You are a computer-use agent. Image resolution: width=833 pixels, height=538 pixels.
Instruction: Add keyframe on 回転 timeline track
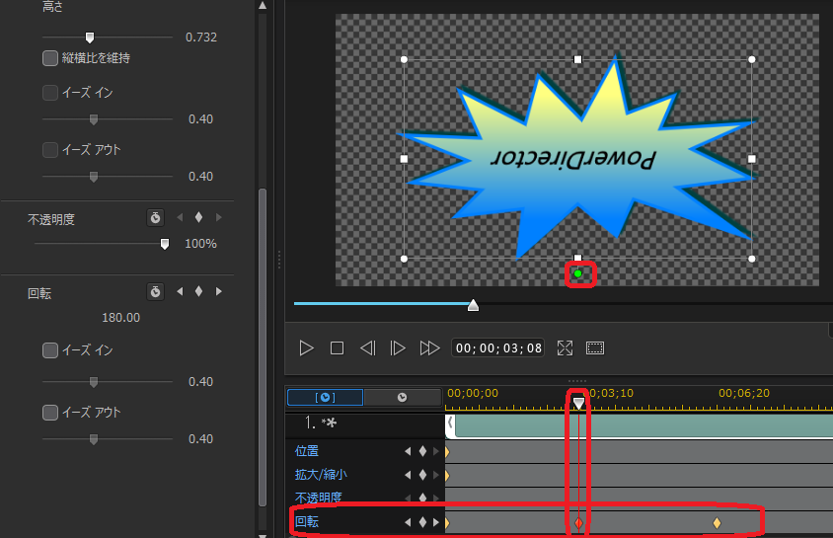tap(422, 522)
